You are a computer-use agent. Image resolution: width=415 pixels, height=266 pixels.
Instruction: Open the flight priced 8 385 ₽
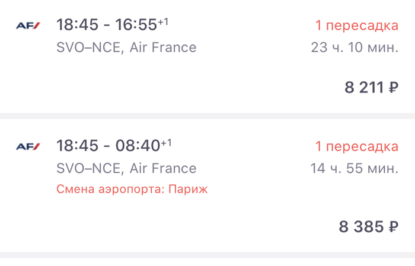(368, 227)
